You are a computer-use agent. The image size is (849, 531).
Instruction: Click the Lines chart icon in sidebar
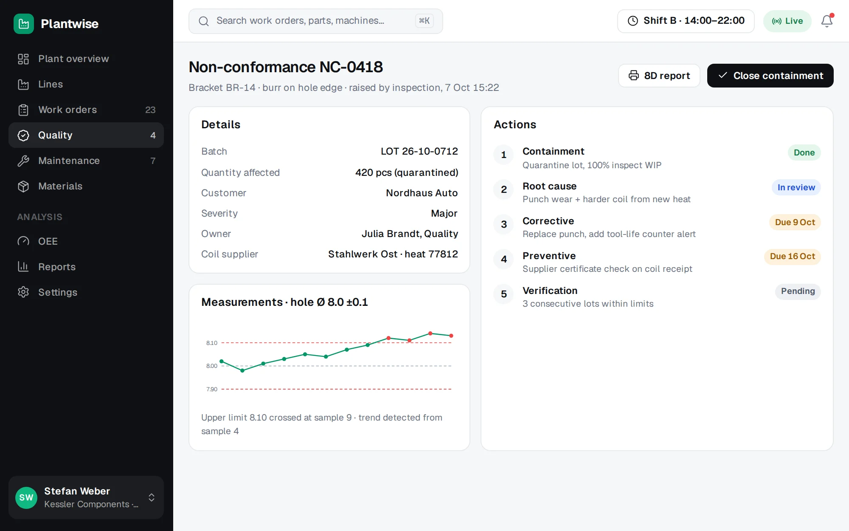(x=23, y=84)
